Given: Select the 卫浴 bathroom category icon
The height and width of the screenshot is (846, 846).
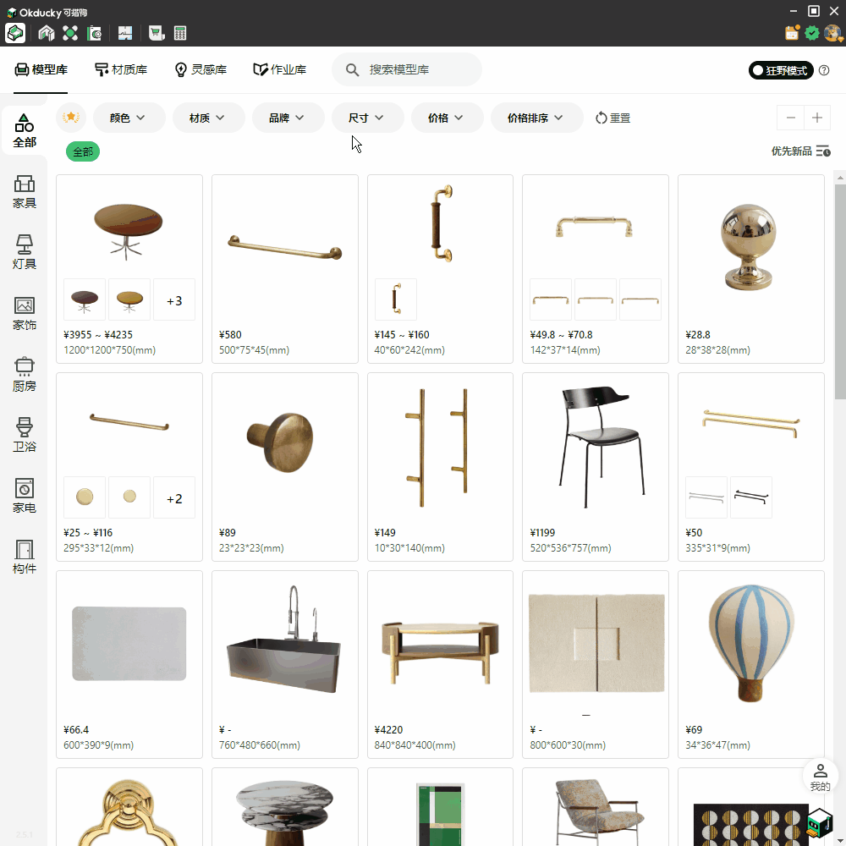Looking at the screenshot, I should (x=25, y=435).
